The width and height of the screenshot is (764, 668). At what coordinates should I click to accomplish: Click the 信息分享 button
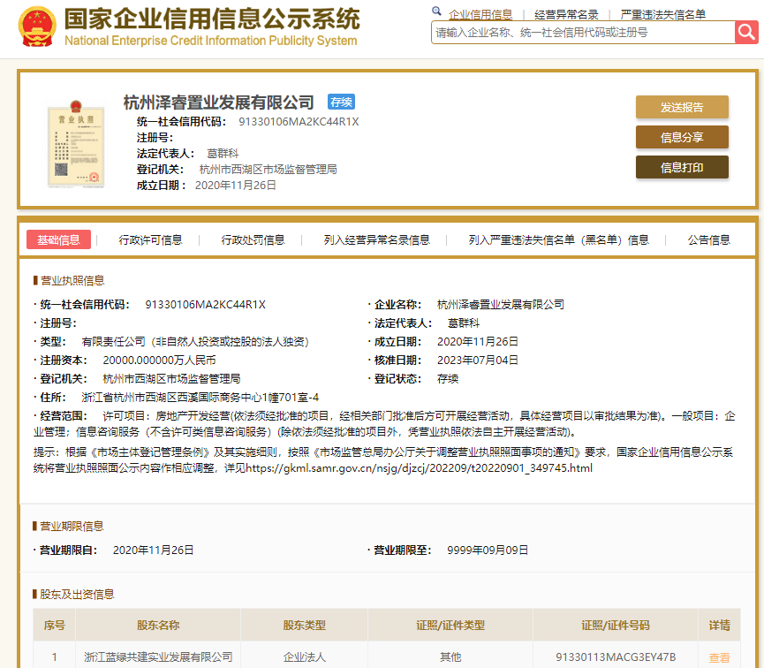click(681, 137)
